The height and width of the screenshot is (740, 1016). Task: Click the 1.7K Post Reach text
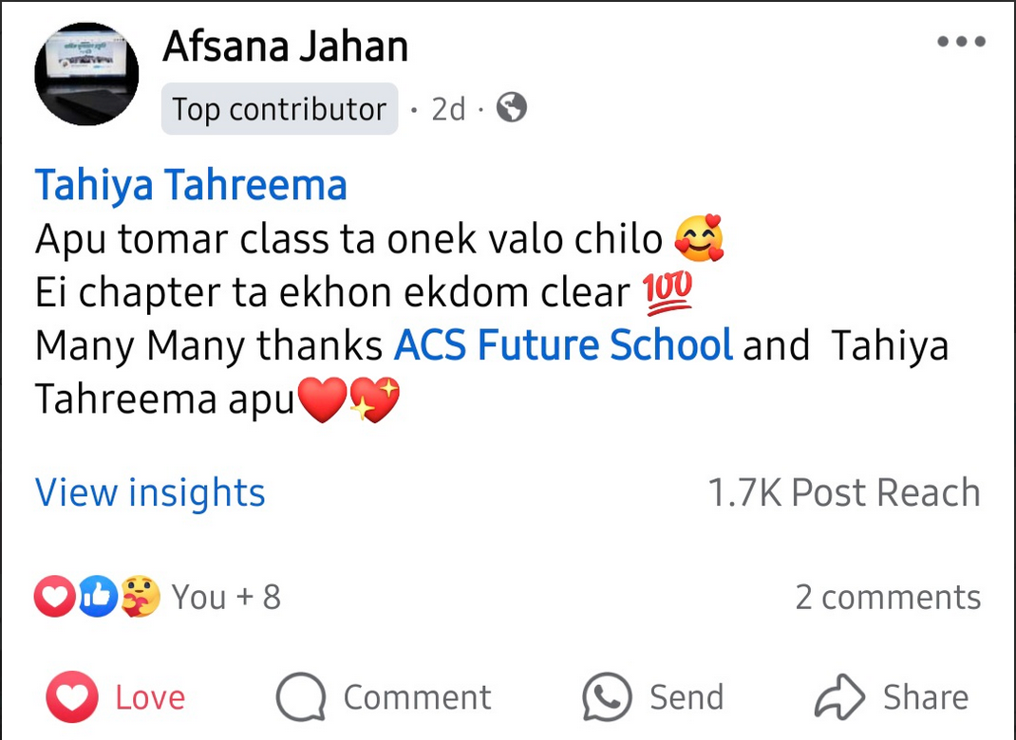pos(844,493)
